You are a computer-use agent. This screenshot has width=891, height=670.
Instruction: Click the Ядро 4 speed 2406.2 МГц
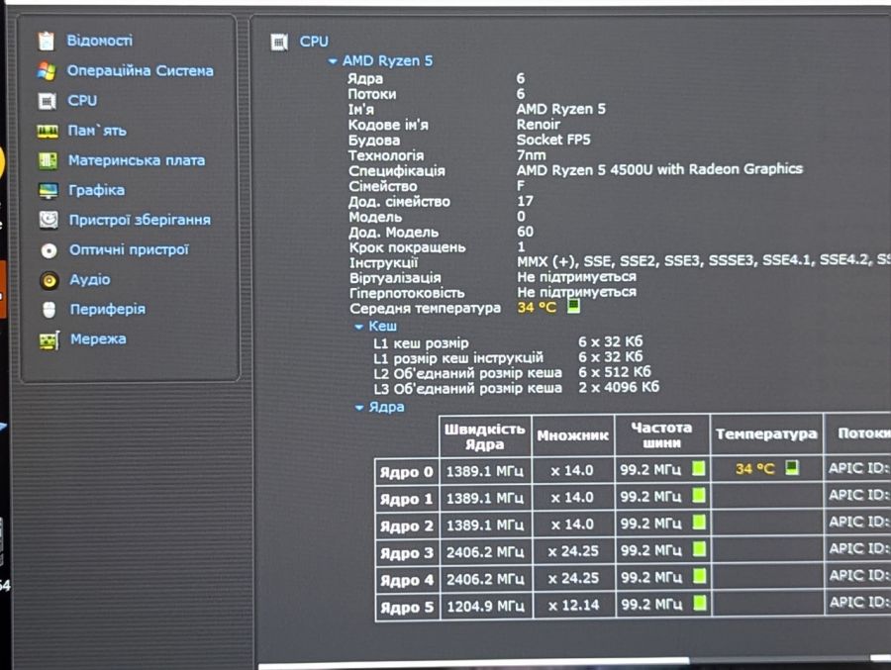(x=485, y=579)
